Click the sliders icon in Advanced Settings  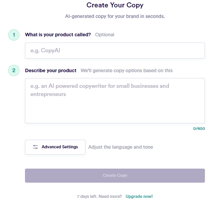(x=35, y=147)
